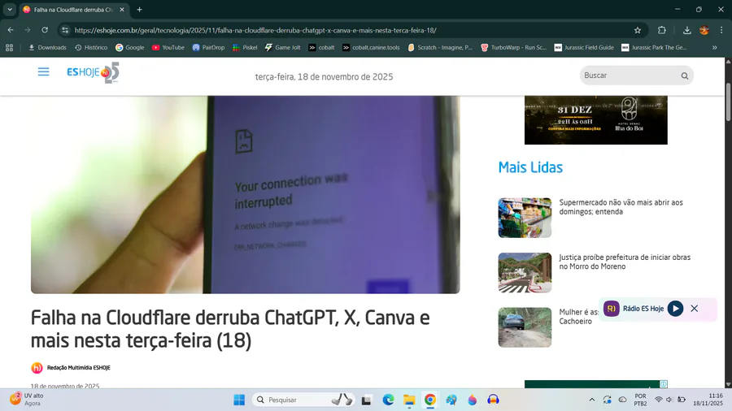Click the supermarket article thumbnail

(x=525, y=218)
